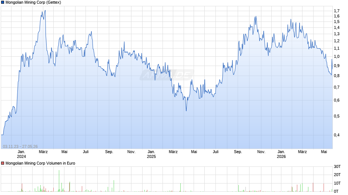The image size is (348, 195).
Task: Select the chart title "Mongolian Mining Corp (Gettex)"
Action: (33, 3)
